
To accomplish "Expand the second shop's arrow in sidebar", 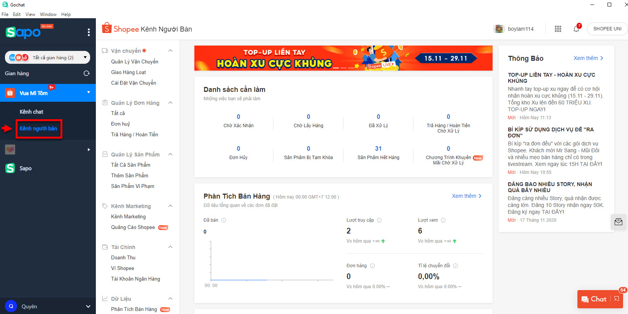I will tap(89, 150).
